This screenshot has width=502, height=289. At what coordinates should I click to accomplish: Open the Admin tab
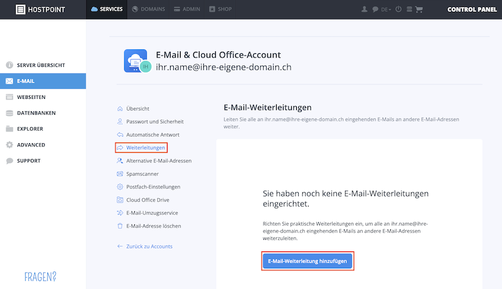pyautogui.click(x=187, y=9)
